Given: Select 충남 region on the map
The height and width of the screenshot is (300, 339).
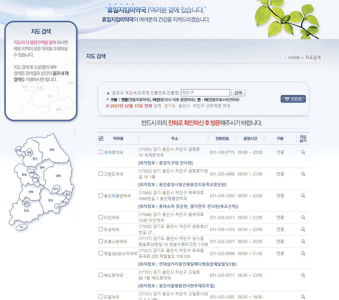Looking at the screenshot, I should coord(24,174).
